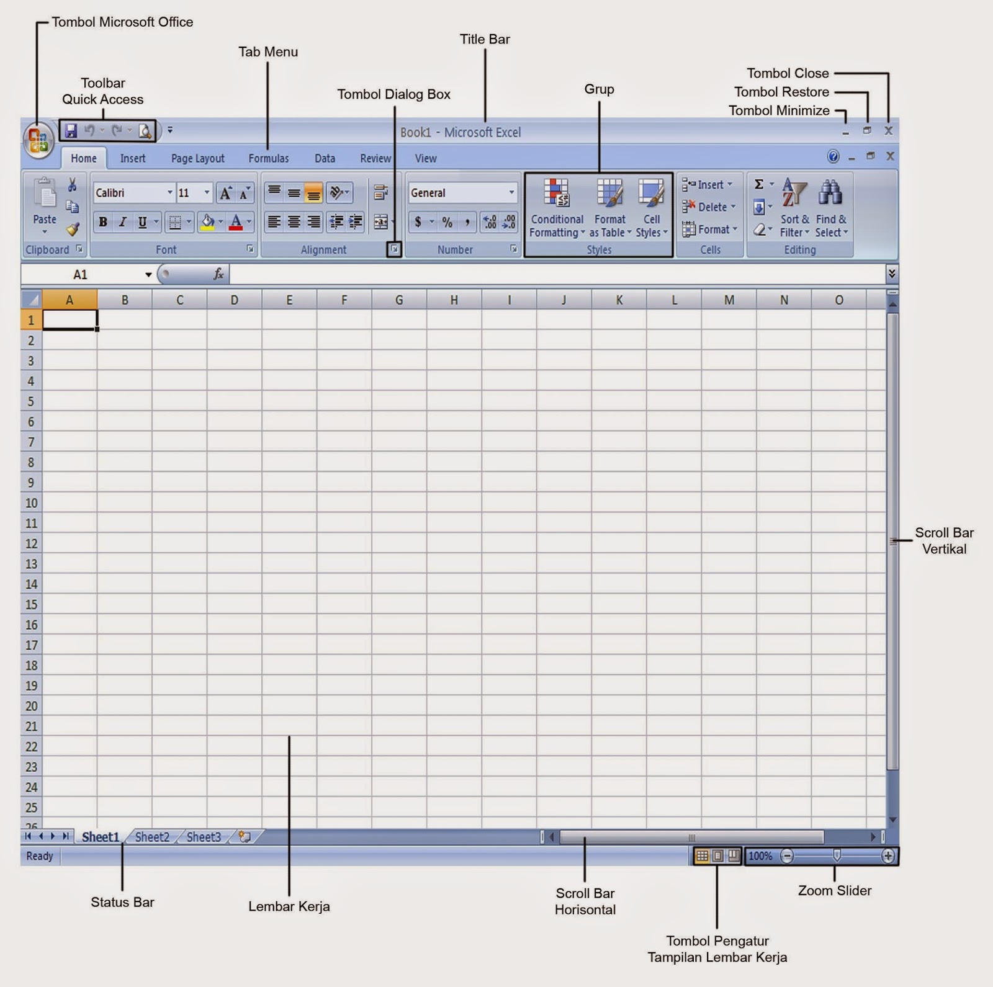
Task: Activate the Format Painter brush
Action: tap(73, 230)
